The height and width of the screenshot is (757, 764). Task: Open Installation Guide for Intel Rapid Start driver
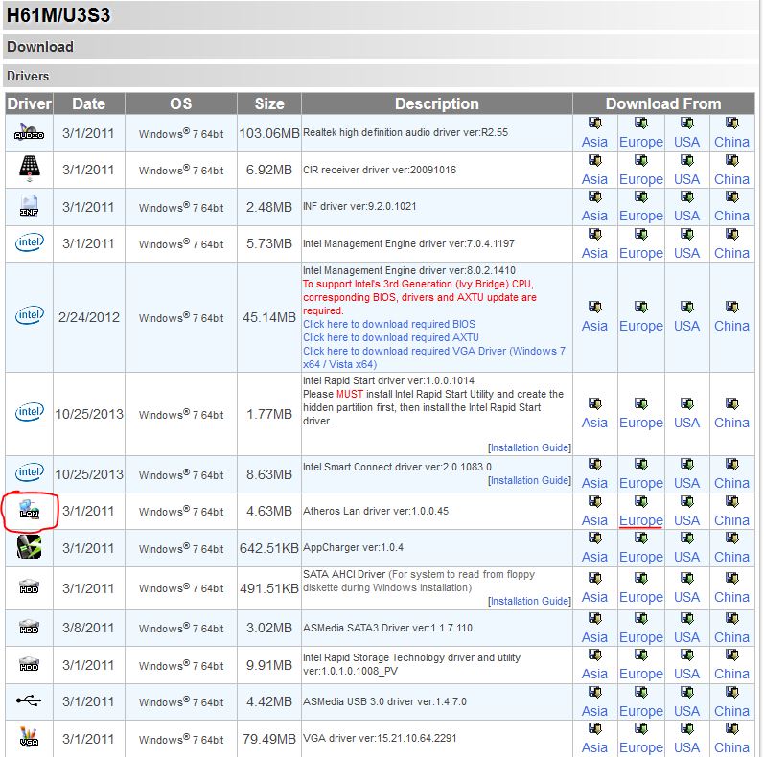pyautogui.click(x=530, y=447)
